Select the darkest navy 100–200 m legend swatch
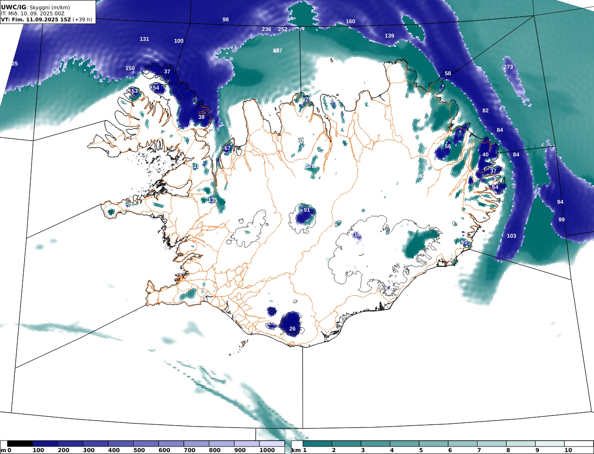The image size is (594, 454). [45, 444]
